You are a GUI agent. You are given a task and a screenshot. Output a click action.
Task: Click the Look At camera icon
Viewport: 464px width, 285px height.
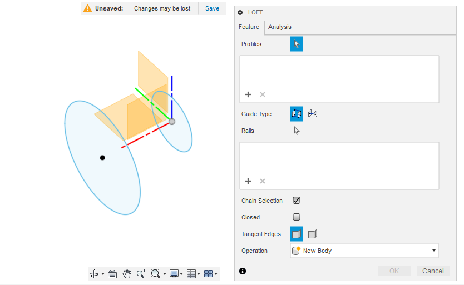click(x=112, y=273)
